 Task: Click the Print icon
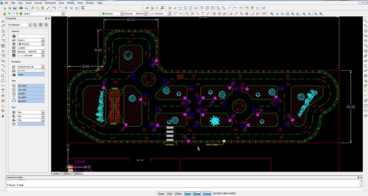coord(21,8)
